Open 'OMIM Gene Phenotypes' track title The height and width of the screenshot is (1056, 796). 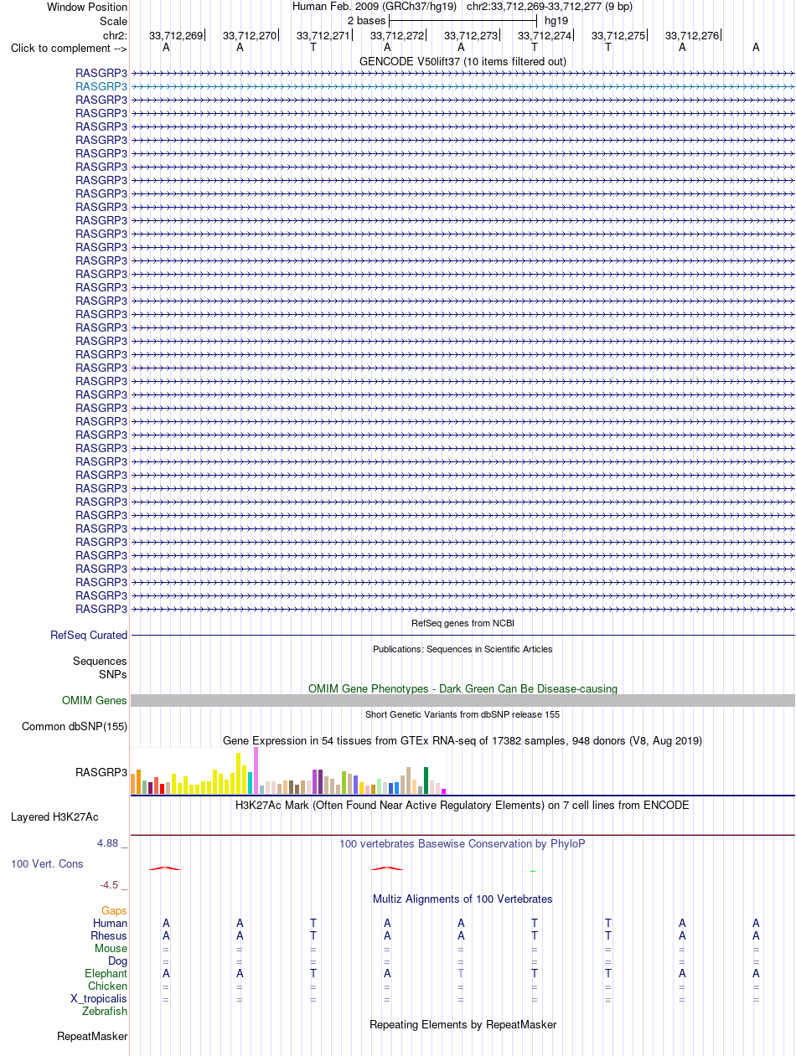(x=463, y=688)
